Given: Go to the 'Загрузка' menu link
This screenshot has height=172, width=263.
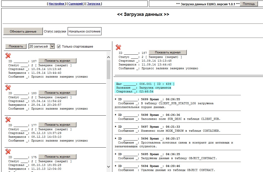Looking at the screenshot, I should pyautogui.click(x=94, y=4).
